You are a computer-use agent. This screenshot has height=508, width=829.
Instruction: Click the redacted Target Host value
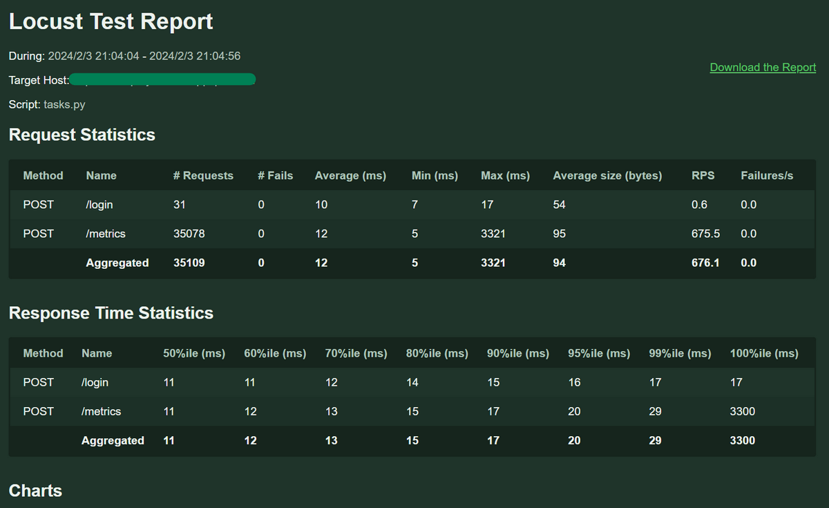click(163, 79)
